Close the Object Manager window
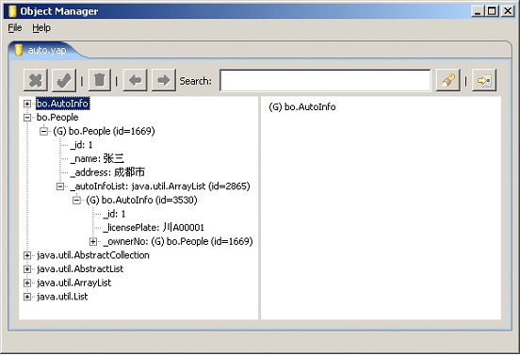Viewport: 520px width, 356px height. pyautogui.click(x=508, y=11)
